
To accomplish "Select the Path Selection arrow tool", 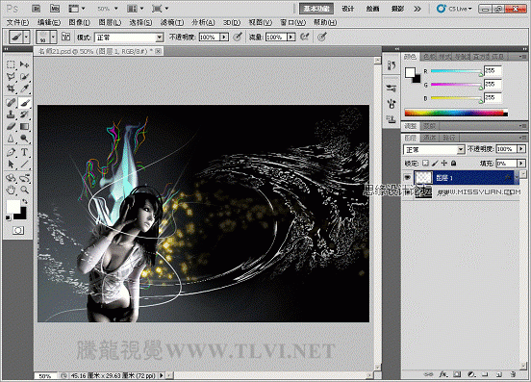I will click(x=11, y=165).
